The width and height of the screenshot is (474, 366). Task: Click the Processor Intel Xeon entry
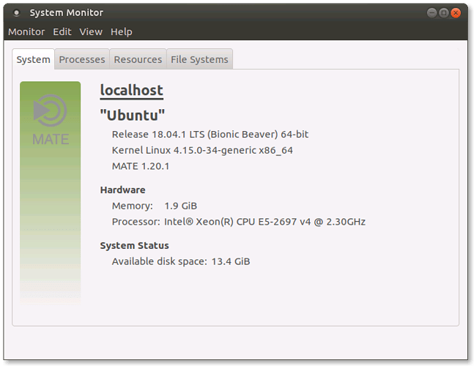pyautogui.click(x=239, y=222)
